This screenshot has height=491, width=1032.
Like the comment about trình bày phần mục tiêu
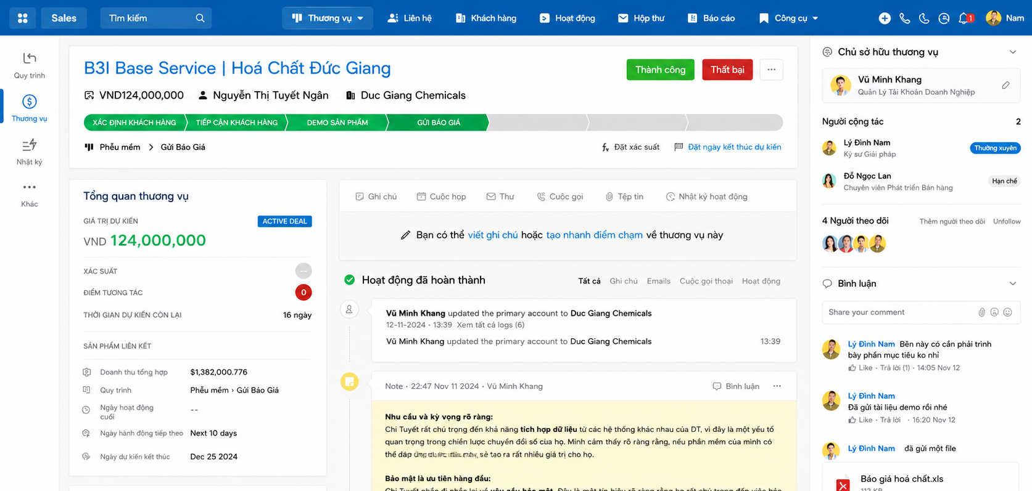(861, 368)
